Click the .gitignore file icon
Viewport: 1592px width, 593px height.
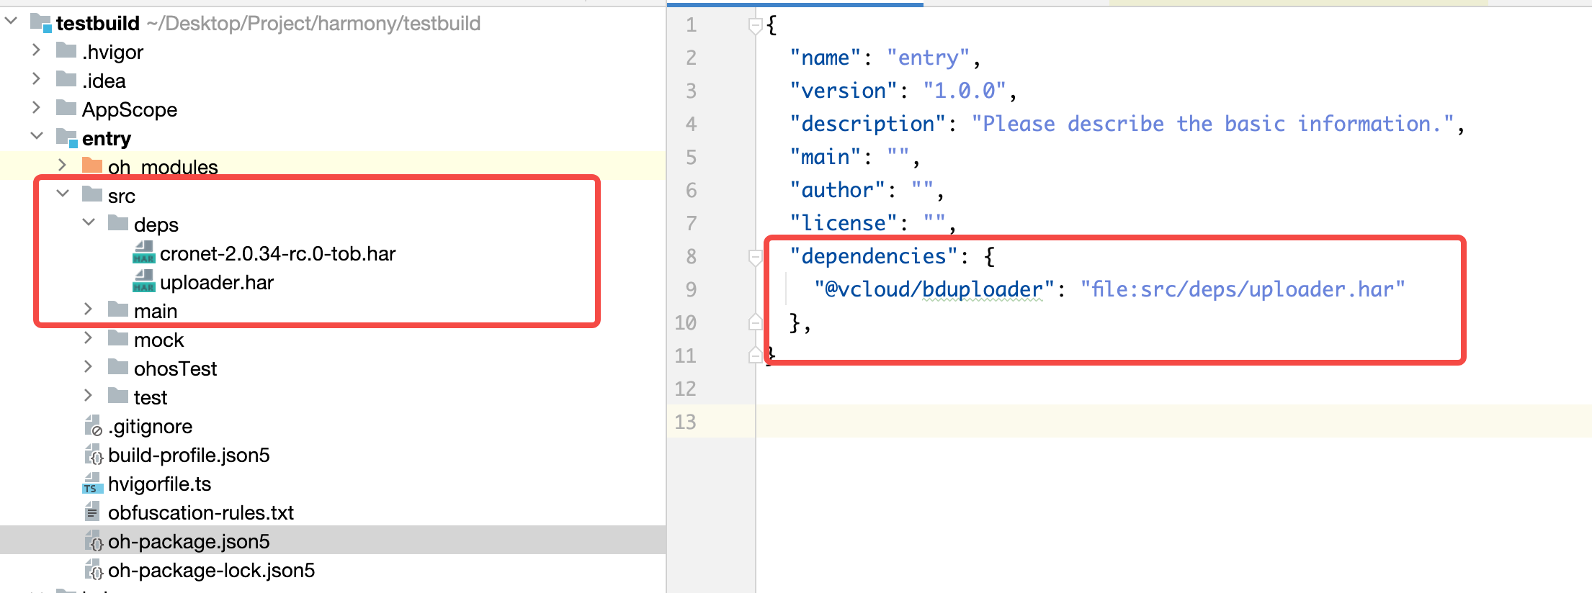coord(93,425)
